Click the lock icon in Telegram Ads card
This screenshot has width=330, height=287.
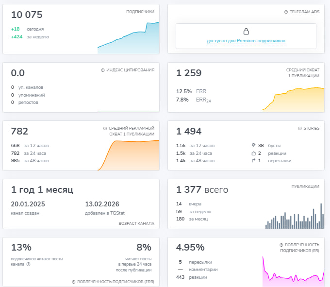pyautogui.click(x=246, y=32)
